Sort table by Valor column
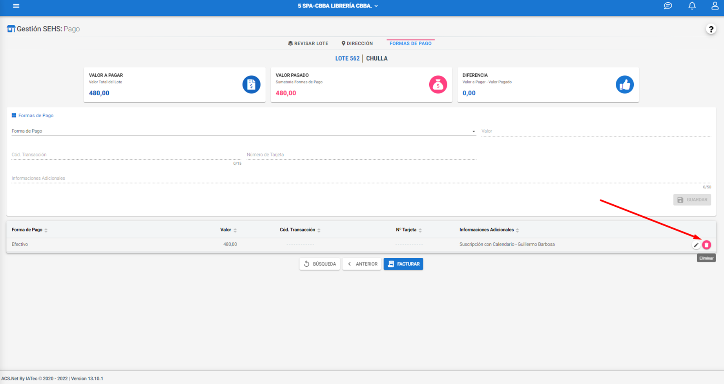This screenshot has width=724, height=384. [228, 230]
